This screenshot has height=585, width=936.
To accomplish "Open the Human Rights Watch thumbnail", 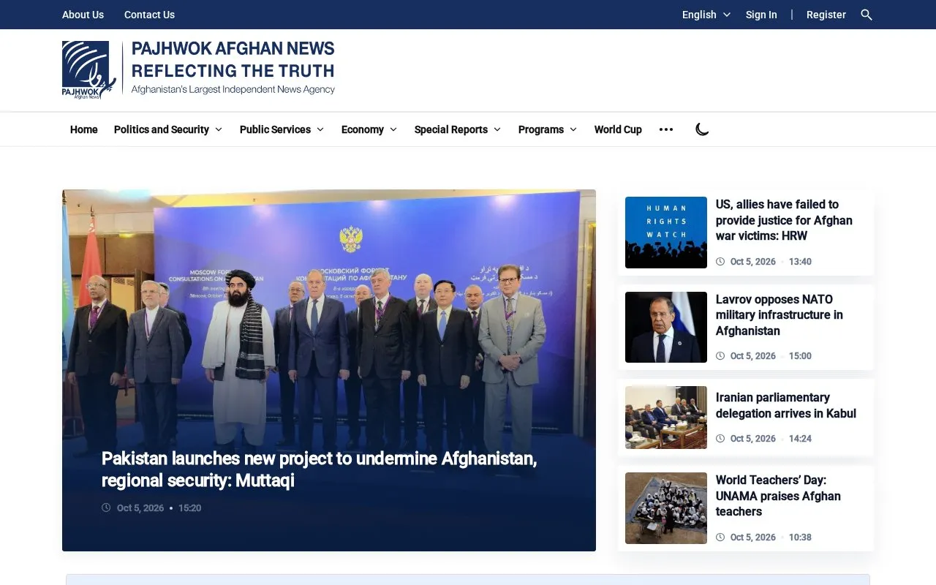I will 666,233.
